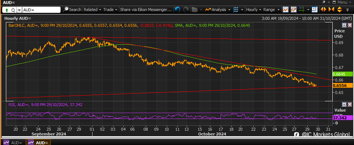Click the chart date range text
The image size is (354, 145).
[307, 18]
